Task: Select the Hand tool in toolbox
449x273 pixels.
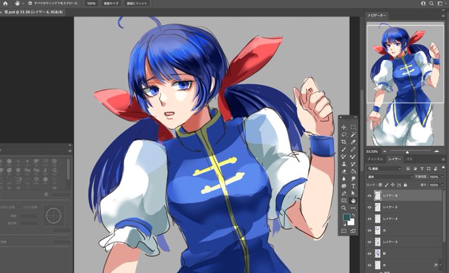Action: click(353, 200)
